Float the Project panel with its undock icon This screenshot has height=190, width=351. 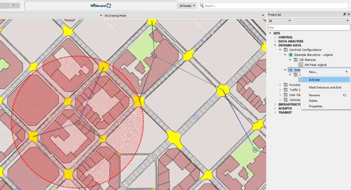(344, 14)
